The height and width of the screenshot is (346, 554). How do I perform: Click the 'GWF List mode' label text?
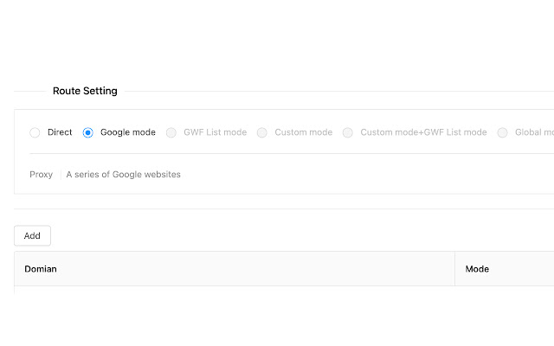(215, 132)
